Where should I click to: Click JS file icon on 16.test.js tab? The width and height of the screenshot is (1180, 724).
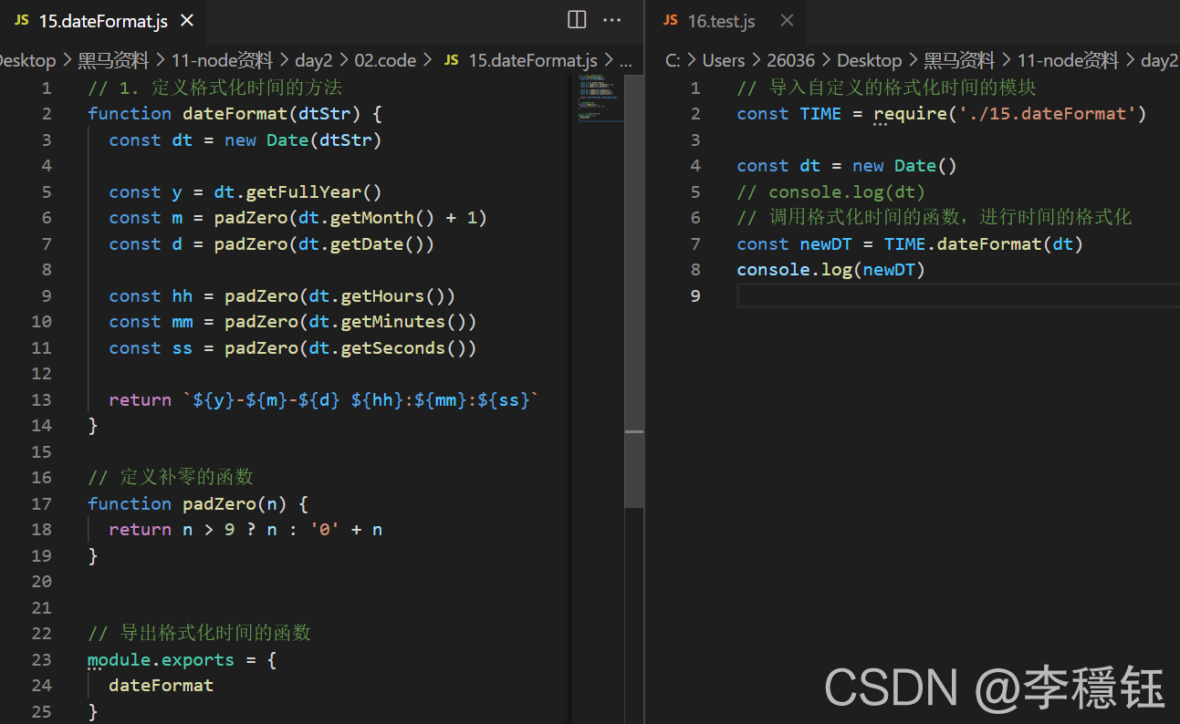(671, 21)
